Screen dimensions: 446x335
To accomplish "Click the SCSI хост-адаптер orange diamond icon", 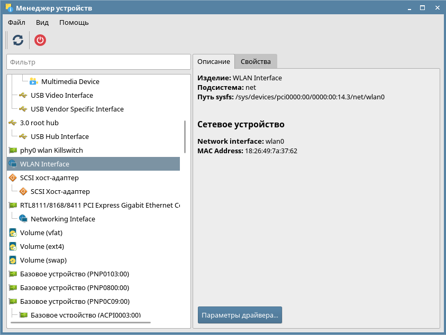I will point(13,178).
